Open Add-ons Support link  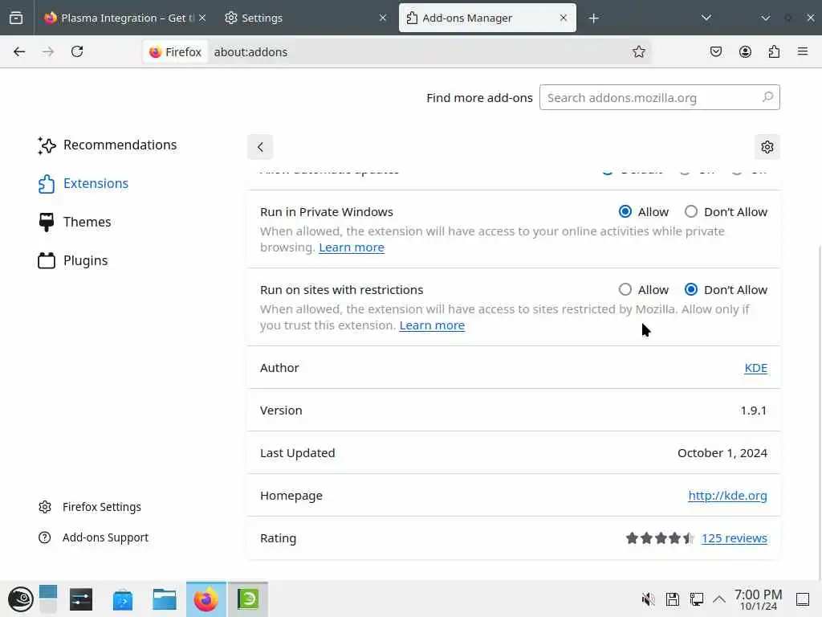point(93,537)
